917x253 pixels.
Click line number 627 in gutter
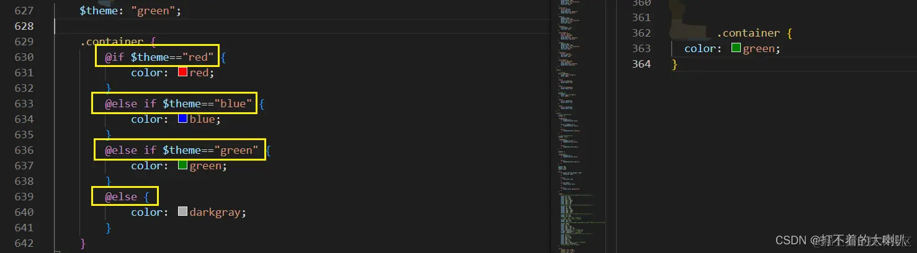23,11
